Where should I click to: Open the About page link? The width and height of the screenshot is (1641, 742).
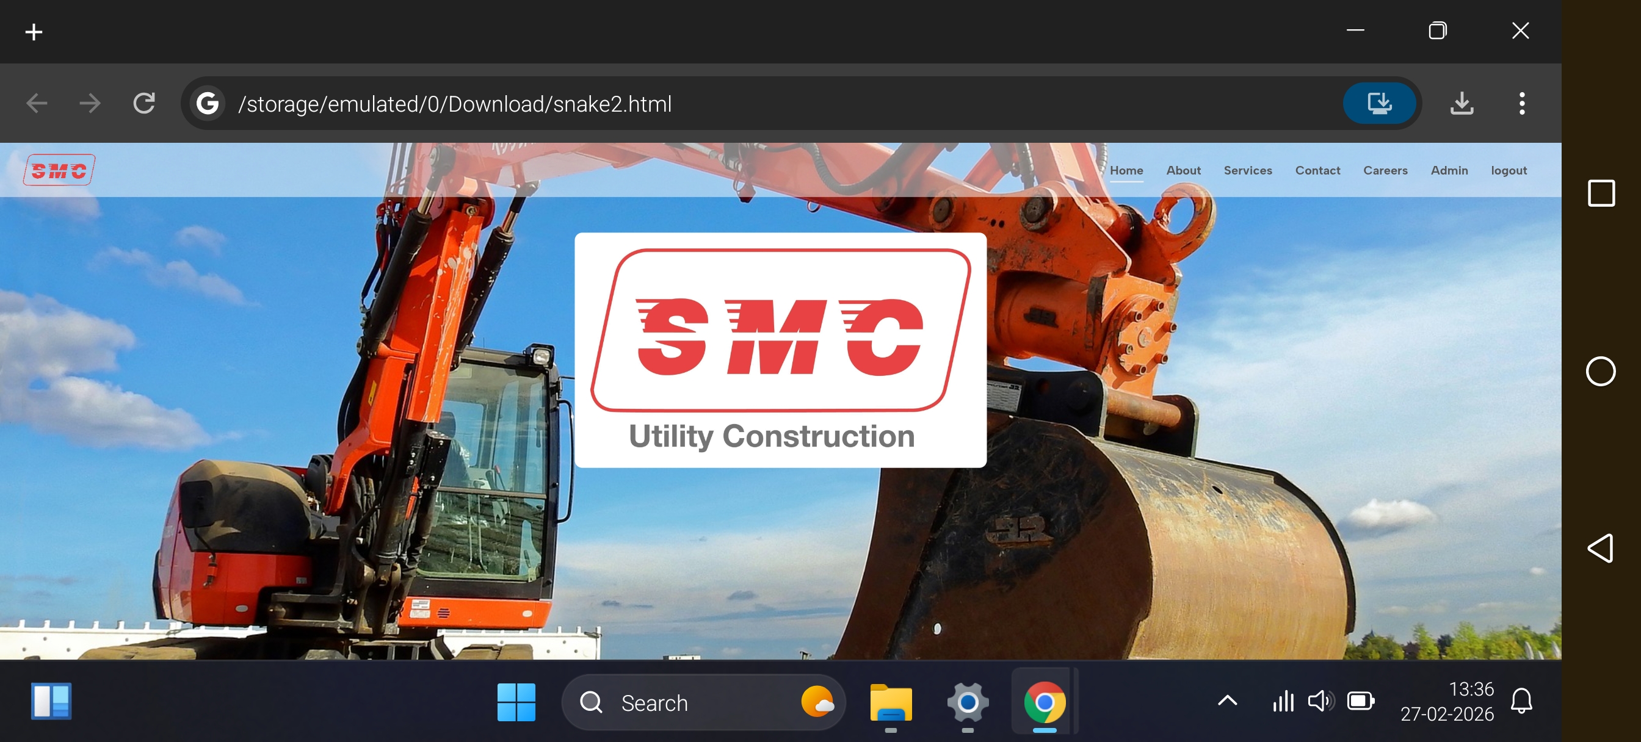click(x=1183, y=170)
